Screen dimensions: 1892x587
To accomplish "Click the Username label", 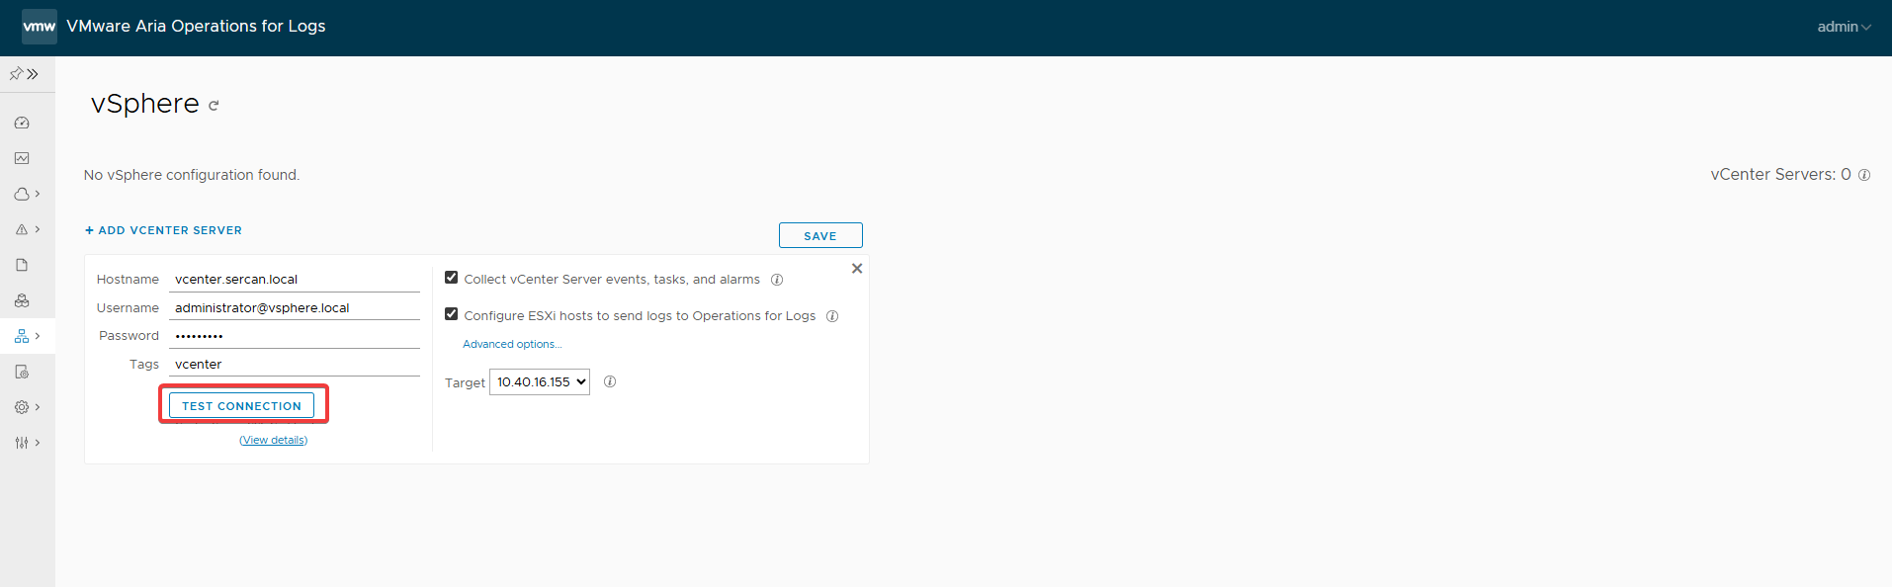I will click(x=128, y=308).
